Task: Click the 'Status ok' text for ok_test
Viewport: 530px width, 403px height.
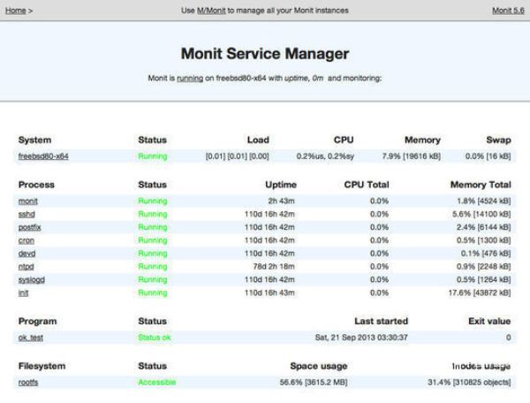Action: (155, 338)
